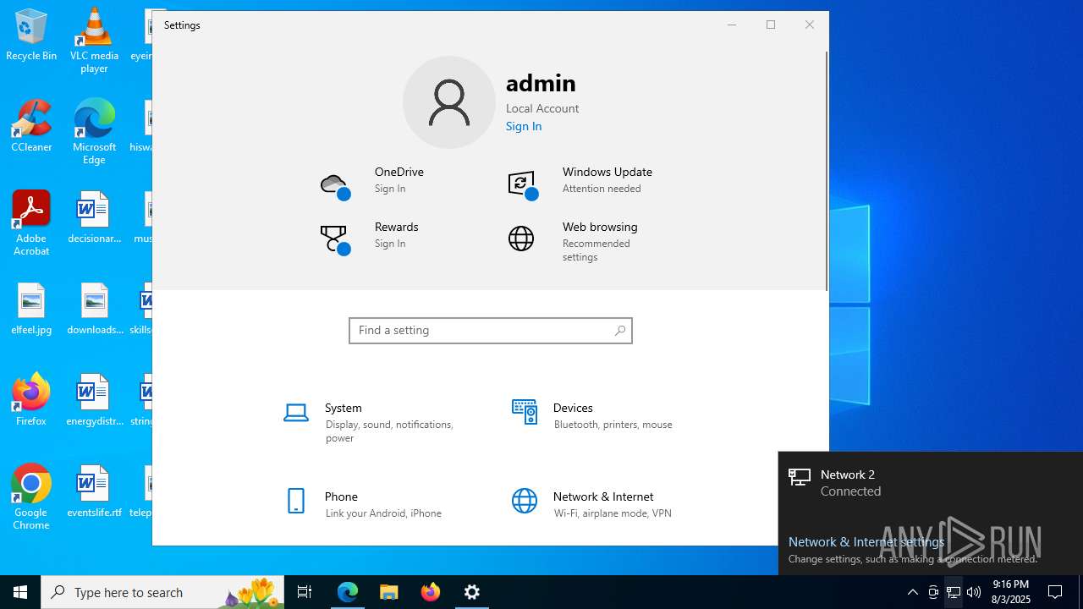The width and height of the screenshot is (1083, 609).
Task: Open Network & Internet globe icon
Action: pos(525,501)
